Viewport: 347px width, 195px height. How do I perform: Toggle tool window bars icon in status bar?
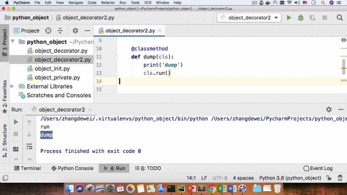pos(5,178)
